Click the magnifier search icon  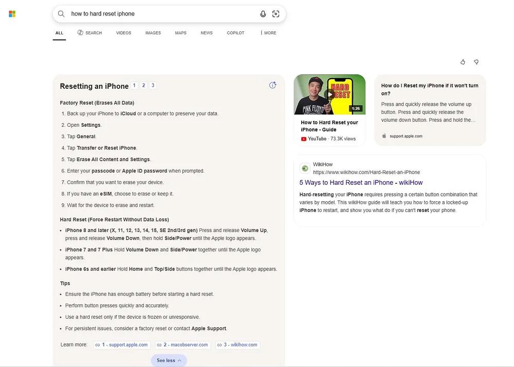61,14
